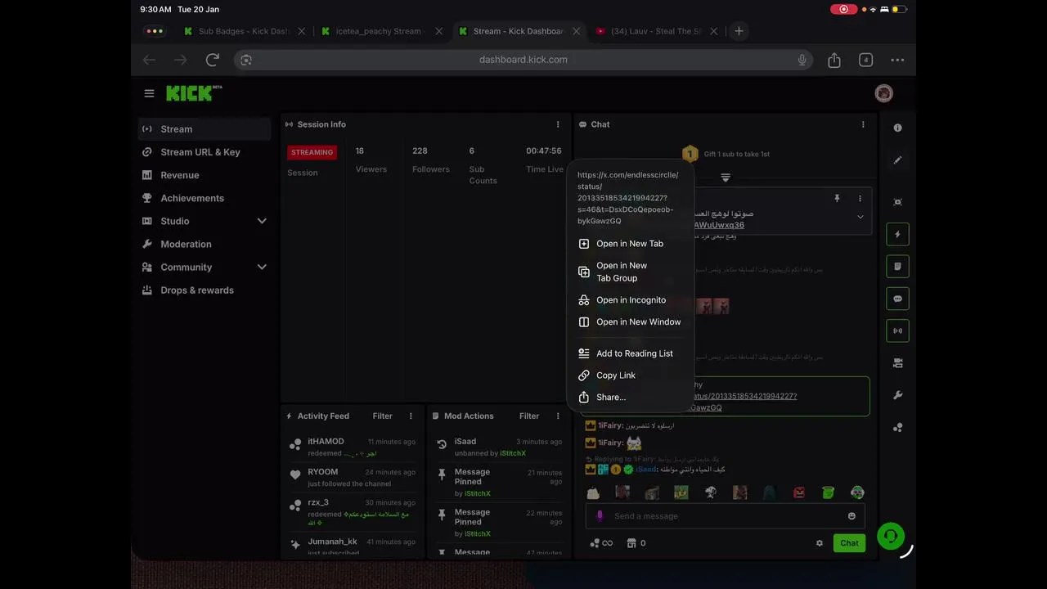This screenshot has height=589, width=1047.
Task: Open Chat panel three-dot menu
Action: click(863, 124)
